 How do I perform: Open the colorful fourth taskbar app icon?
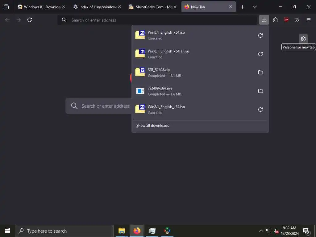[x=167, y=231]
